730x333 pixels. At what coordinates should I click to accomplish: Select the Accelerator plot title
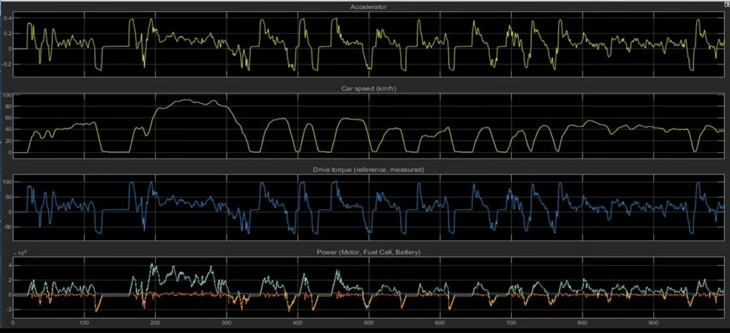pyautogui.click(x=368, y=7)
